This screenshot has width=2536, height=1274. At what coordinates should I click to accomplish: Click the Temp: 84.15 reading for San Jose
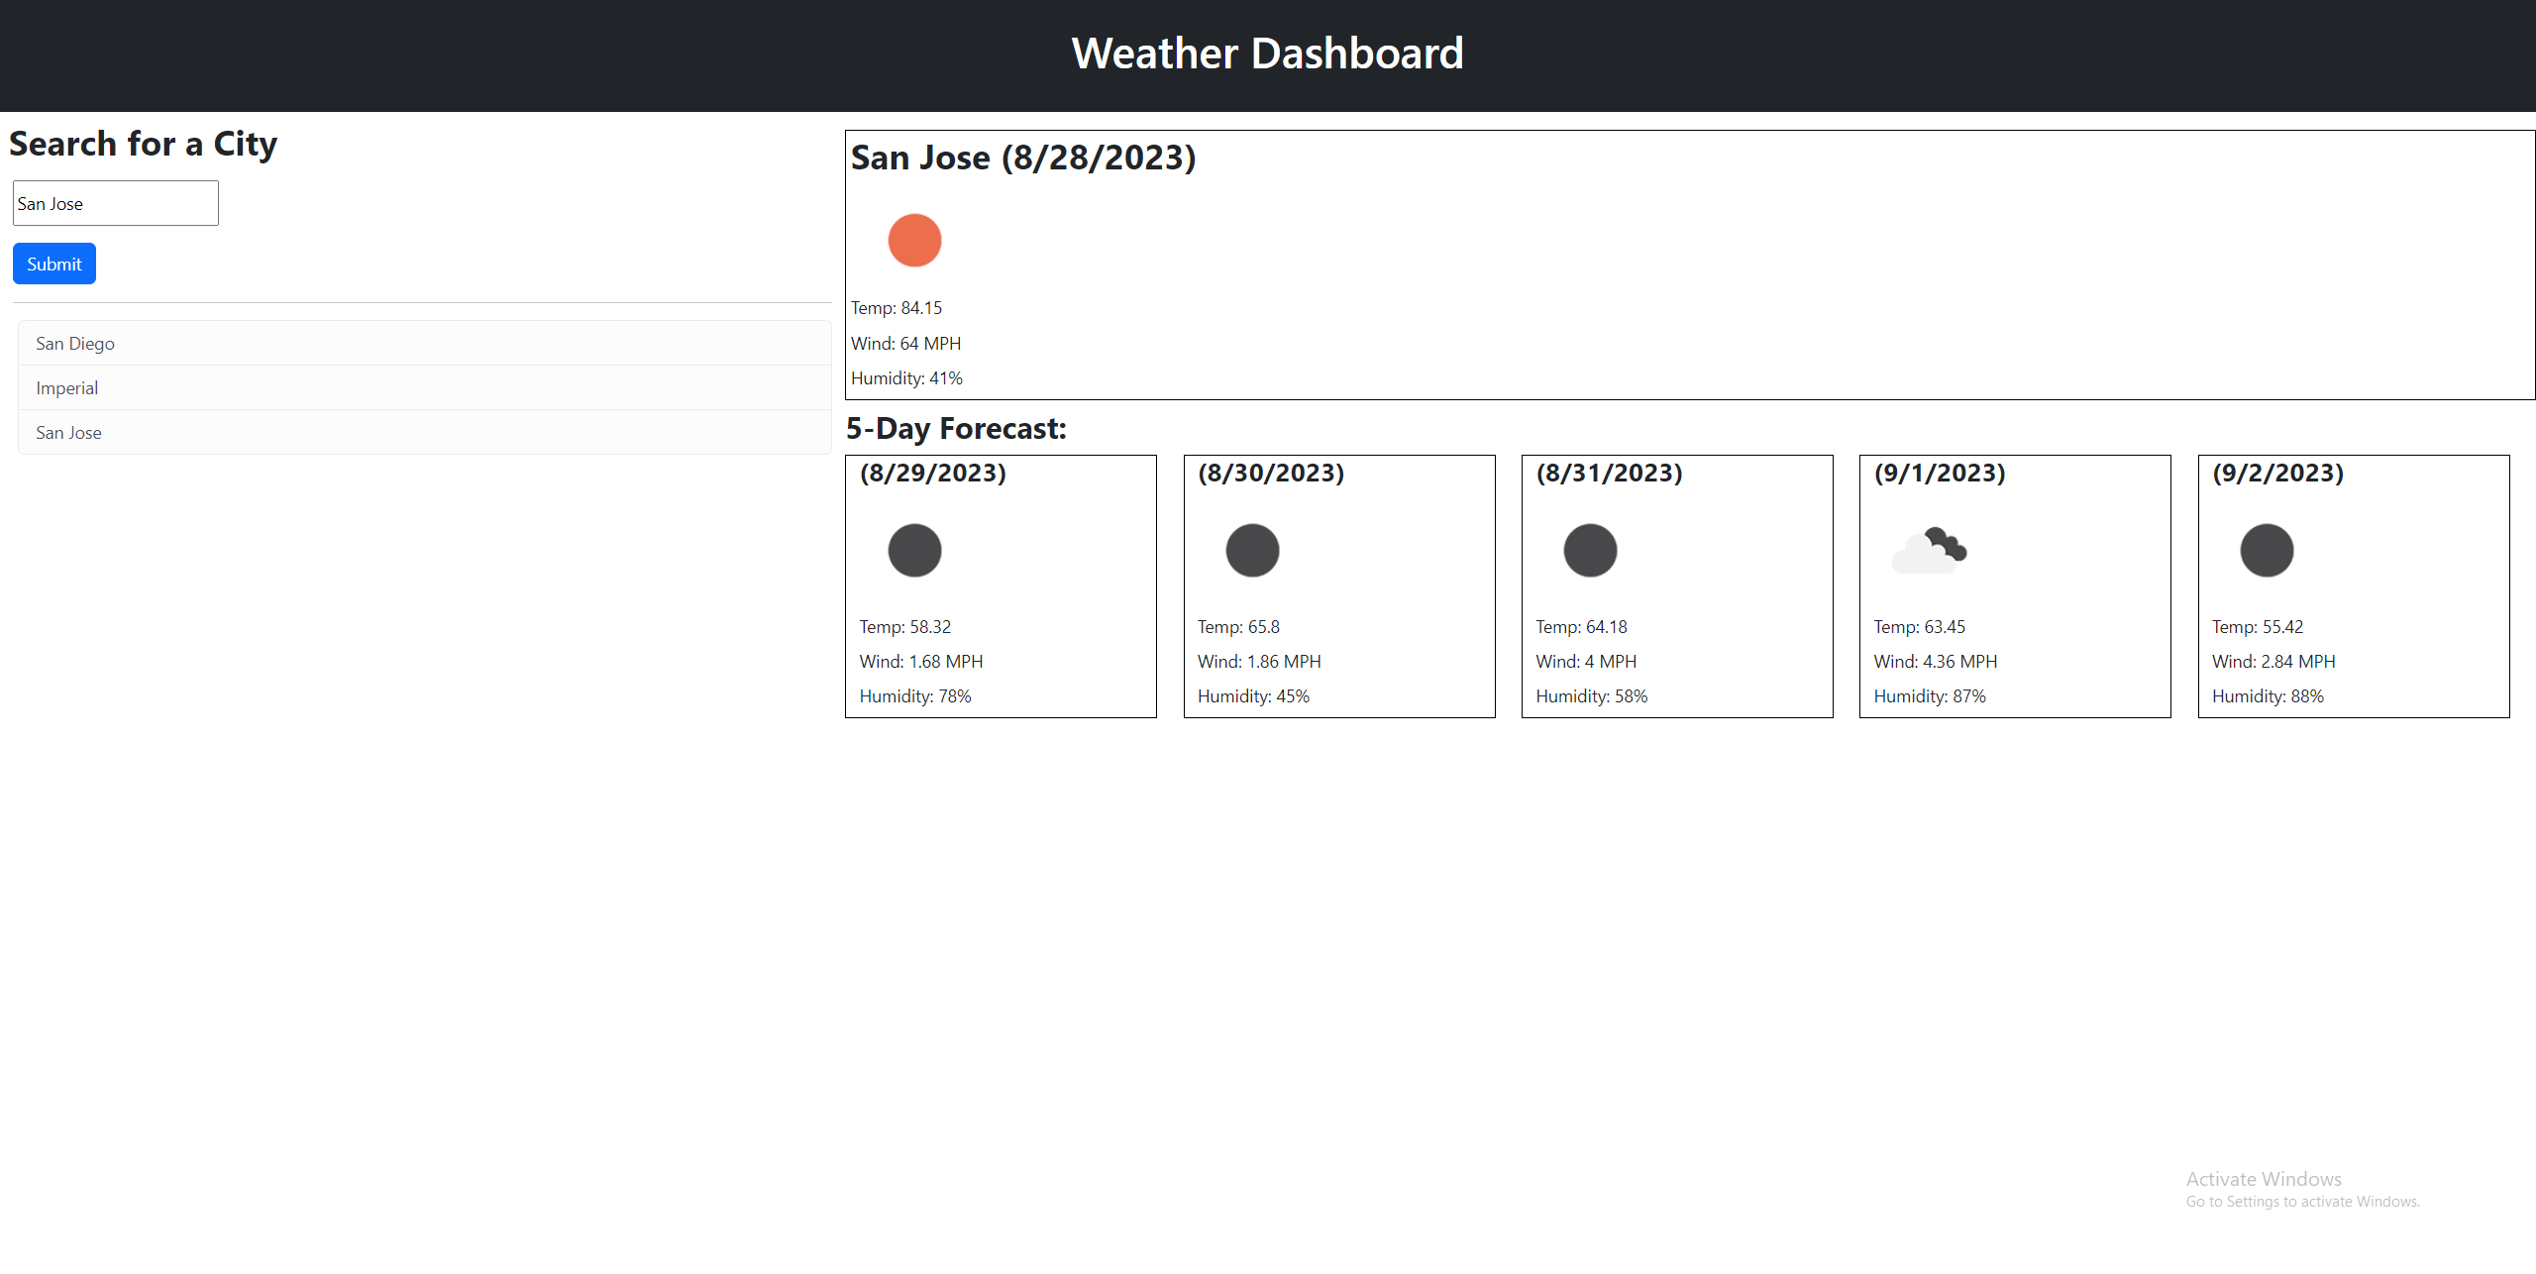click(x=896, y=307)
